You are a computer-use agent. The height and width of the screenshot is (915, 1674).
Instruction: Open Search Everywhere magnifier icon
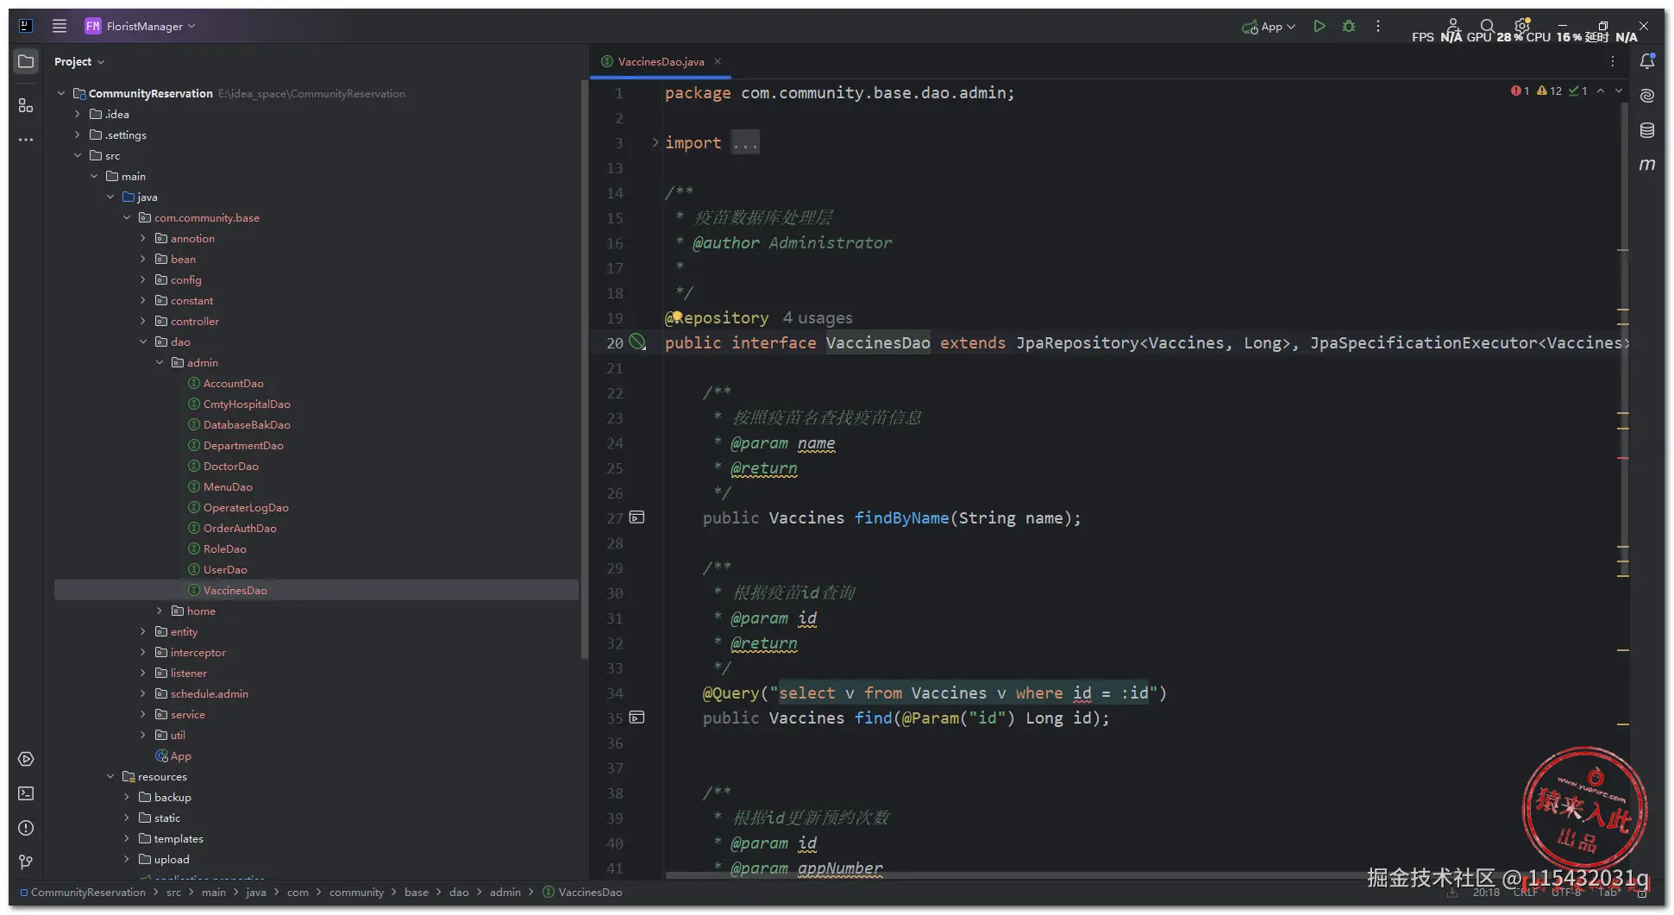coord(1488,26)
